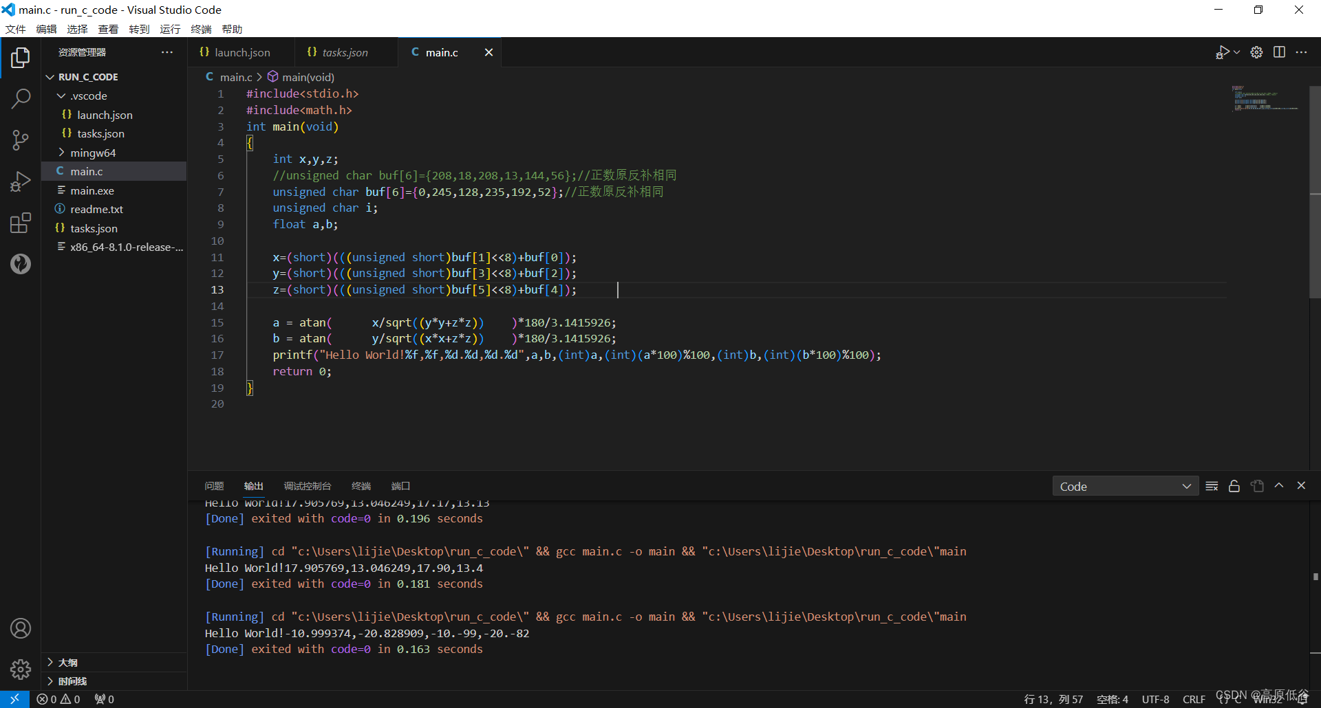Select the main.c editor tab
1321x708 pixels.
442,52
